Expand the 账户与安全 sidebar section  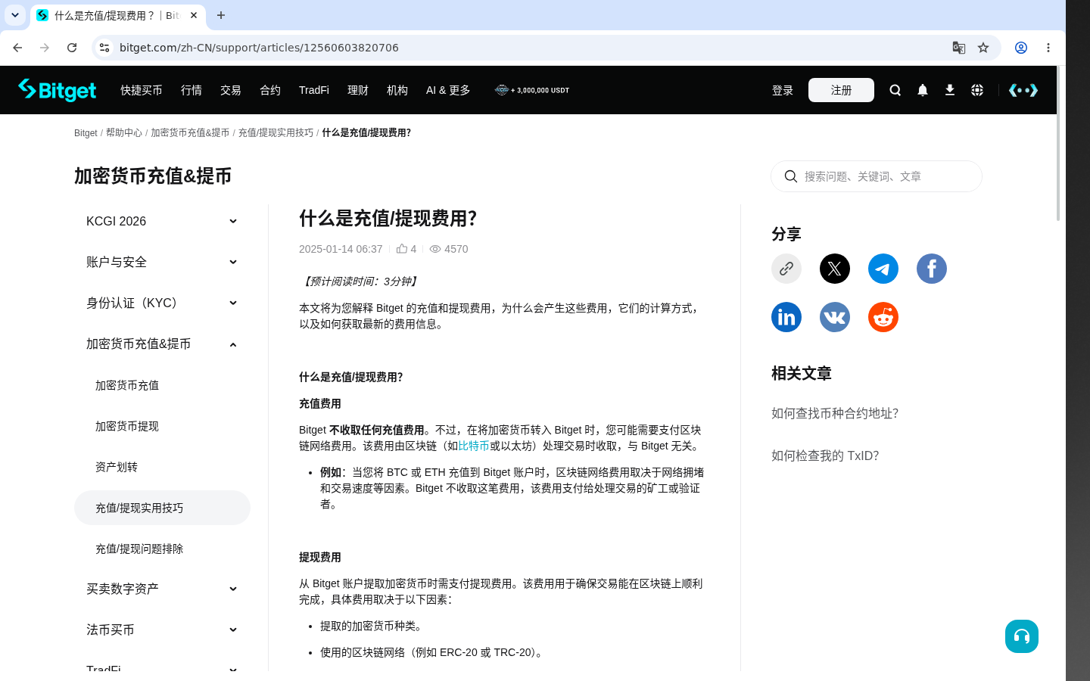162,262
